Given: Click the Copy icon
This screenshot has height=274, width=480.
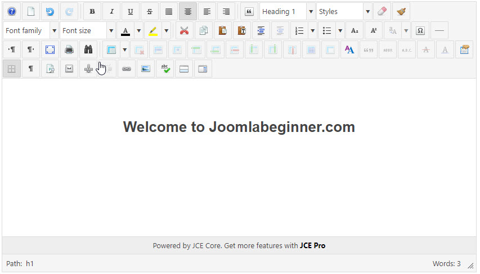Looking at the screenshot, I should 204,30.
